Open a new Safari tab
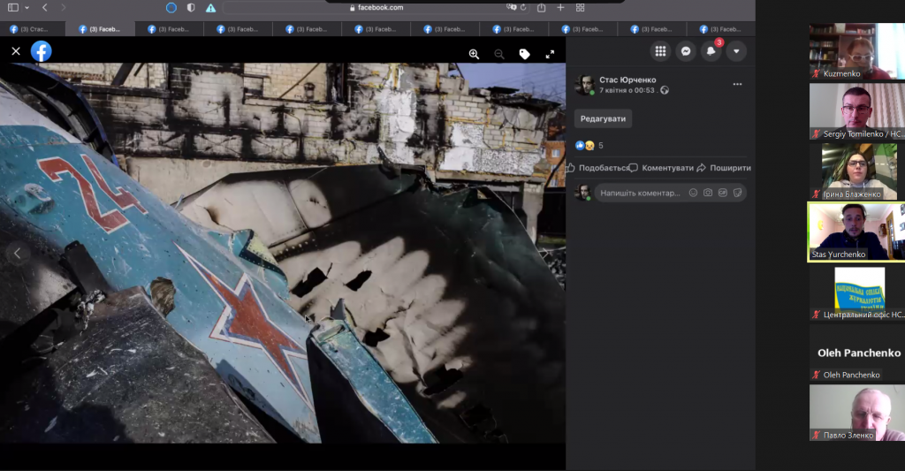The width and height of the screenshot is (905, 471). pyautogui.click(x=560, y=7)
